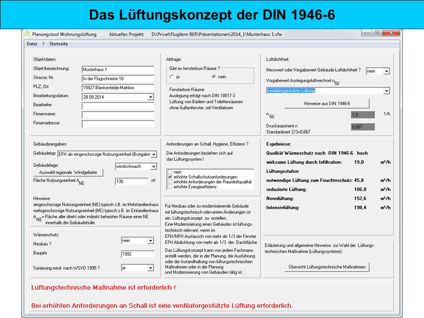The height and width of the screenshot is (318, 424).
Task: Maximize the Planungstool window
Action: (x=377, y=33)
